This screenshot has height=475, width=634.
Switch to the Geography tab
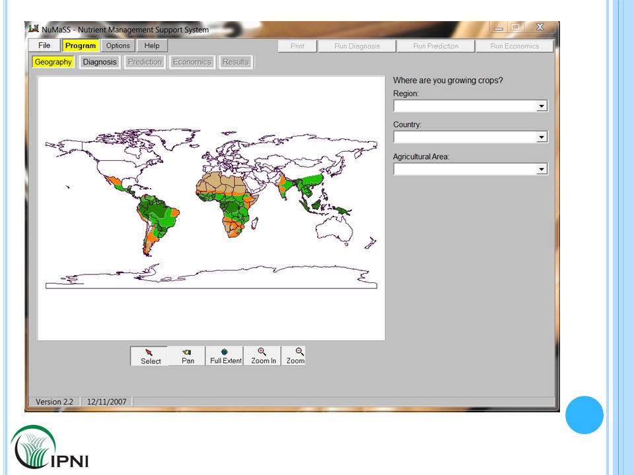click(53, 62)
